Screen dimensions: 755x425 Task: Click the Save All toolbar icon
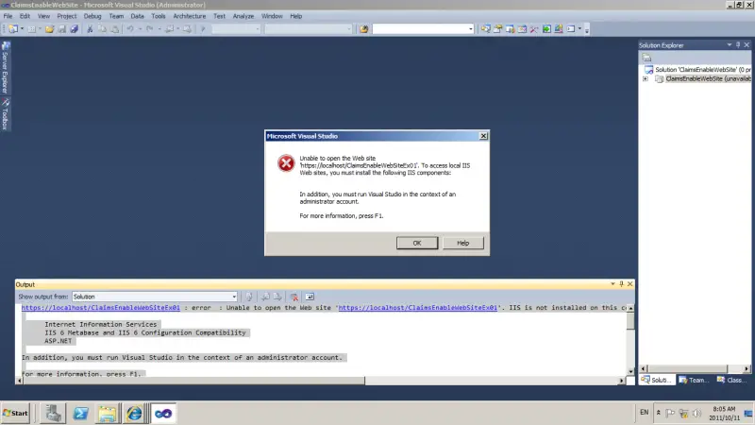(x=75, y=29)
